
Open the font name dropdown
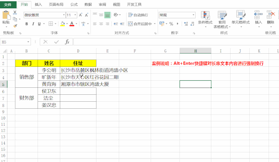point(64,15)
